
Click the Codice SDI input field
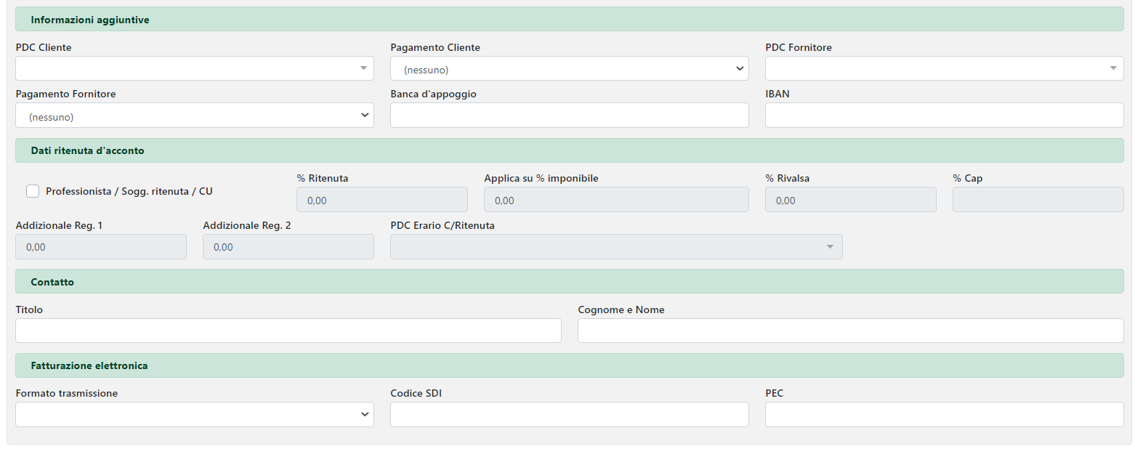pyautogui.click(x=569, y=414)
